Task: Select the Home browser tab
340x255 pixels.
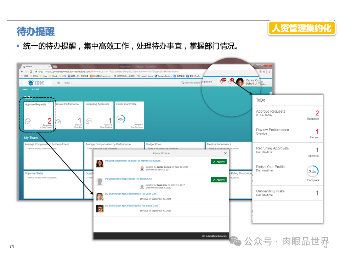Action: click(x=36, y=67)
